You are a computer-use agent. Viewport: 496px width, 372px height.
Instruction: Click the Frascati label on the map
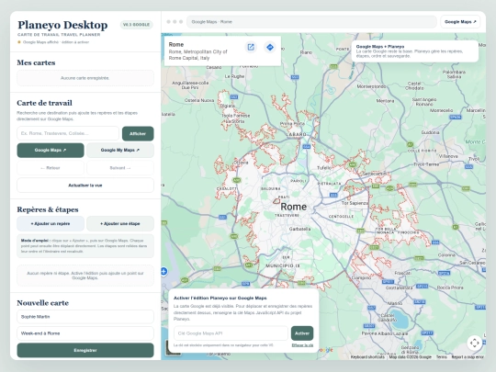[x=403, y=273]
